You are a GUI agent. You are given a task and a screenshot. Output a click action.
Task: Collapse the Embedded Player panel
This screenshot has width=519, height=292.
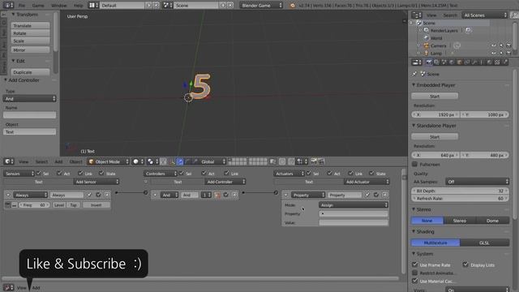tap(414, 85)
